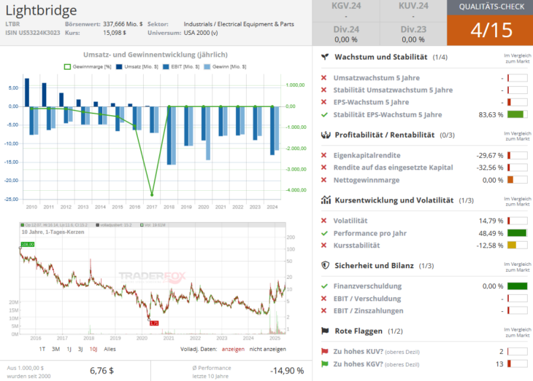Click the Profitabilität / Rentabilität section icon
Viewport: 533px width, 381px height.
(324, 135)
